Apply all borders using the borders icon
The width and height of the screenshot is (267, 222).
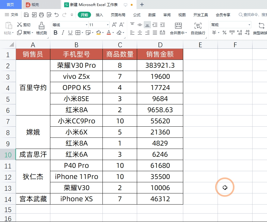(78, 32)
